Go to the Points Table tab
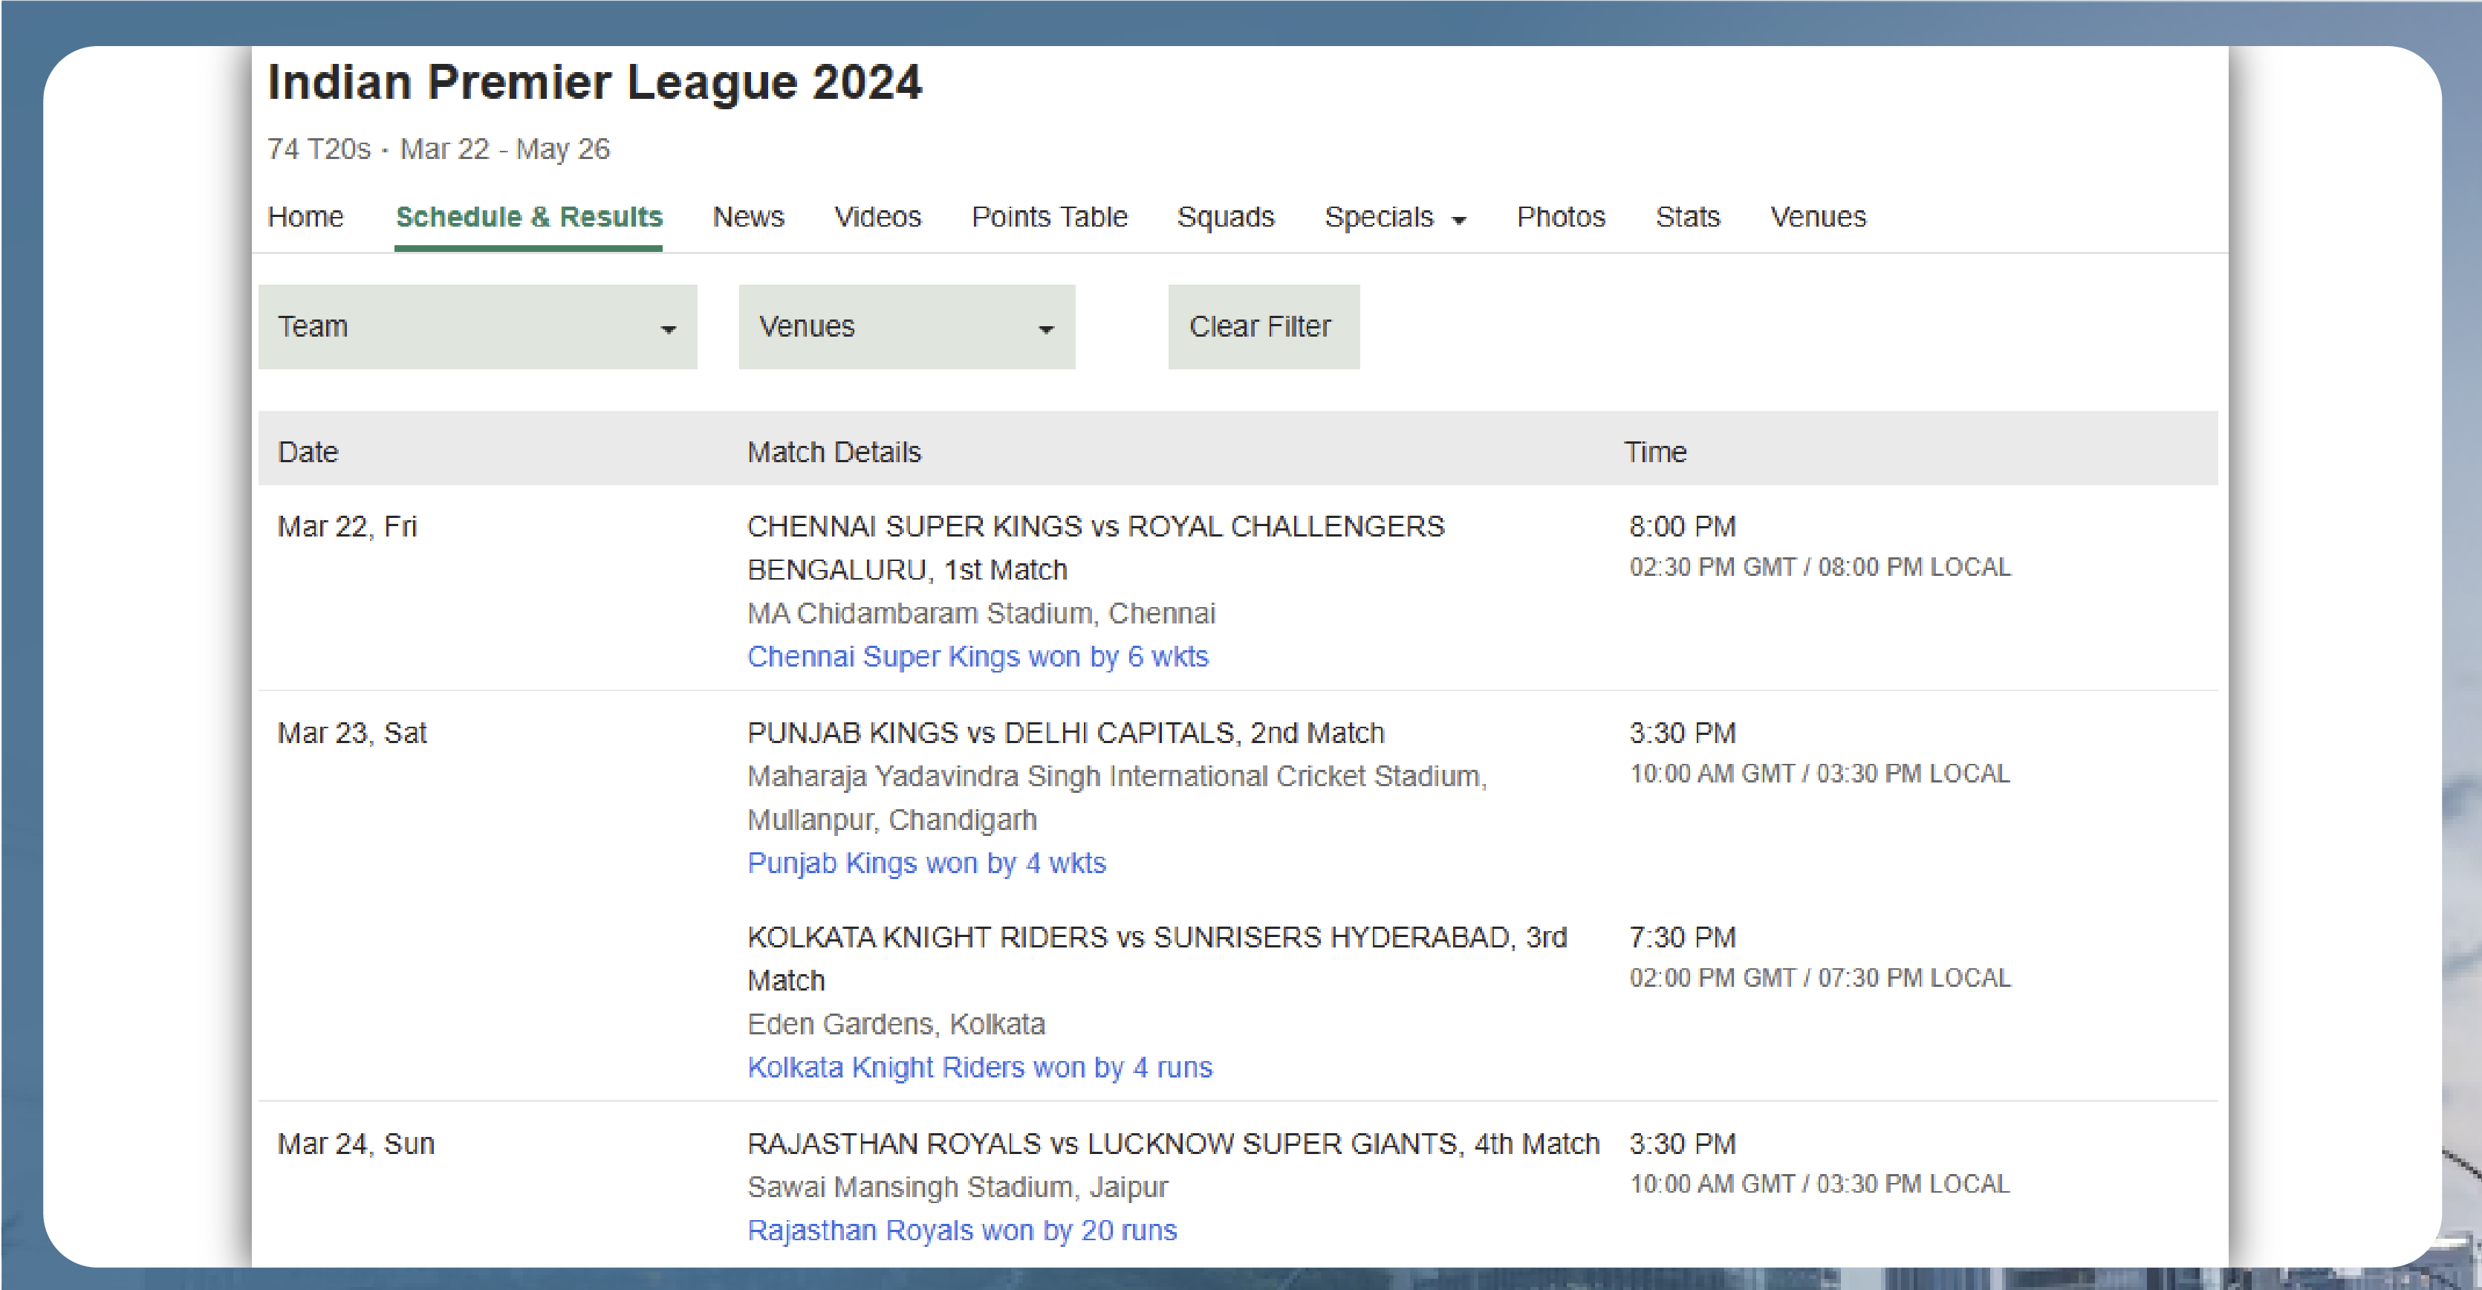Screen dimensions: 2482x1290 click(x=1049, y=217)
